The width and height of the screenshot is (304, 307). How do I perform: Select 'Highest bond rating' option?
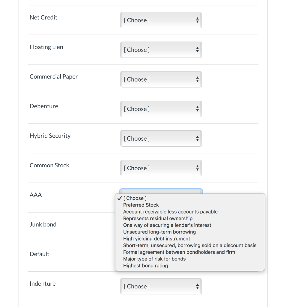[x=190, y=266]
